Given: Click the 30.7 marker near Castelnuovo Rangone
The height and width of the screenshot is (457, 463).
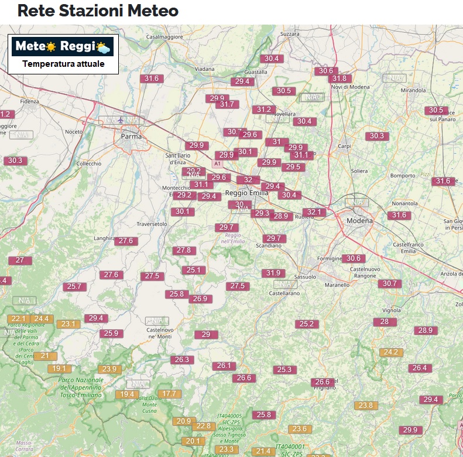Looking at the screenshot, I should coord(390,284).
